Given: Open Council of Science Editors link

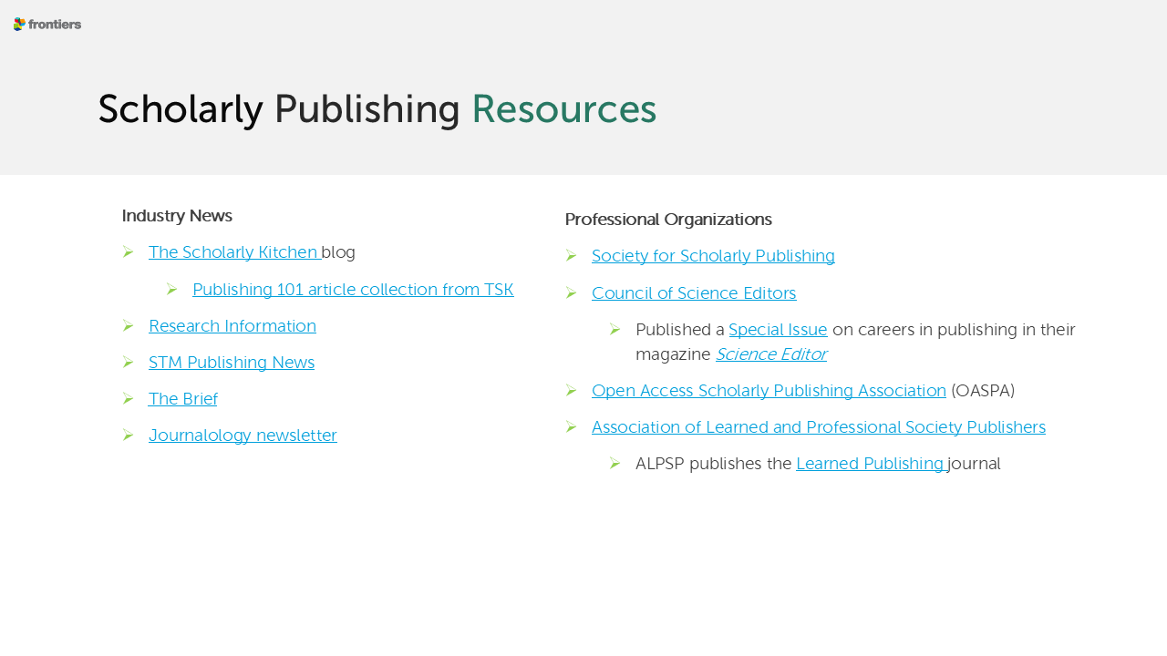Looking at the screenshot, I should click(693, 293).
